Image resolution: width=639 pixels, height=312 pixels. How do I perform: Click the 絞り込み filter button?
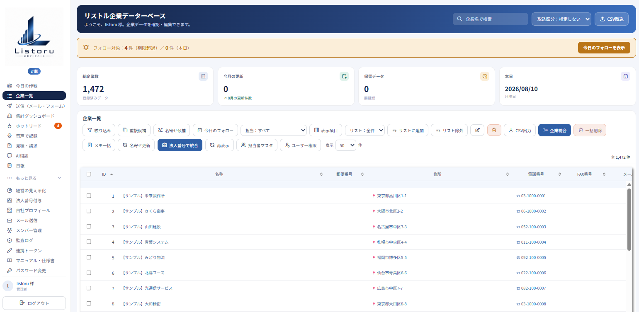[x=99, y=130]
